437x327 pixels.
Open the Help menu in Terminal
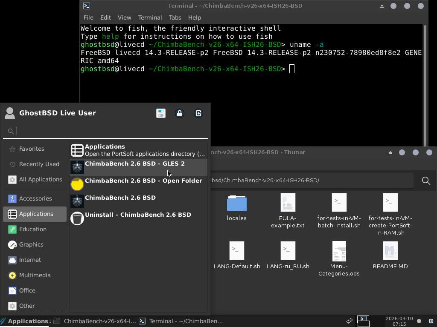pyautogui.click(x=195, y=17)
